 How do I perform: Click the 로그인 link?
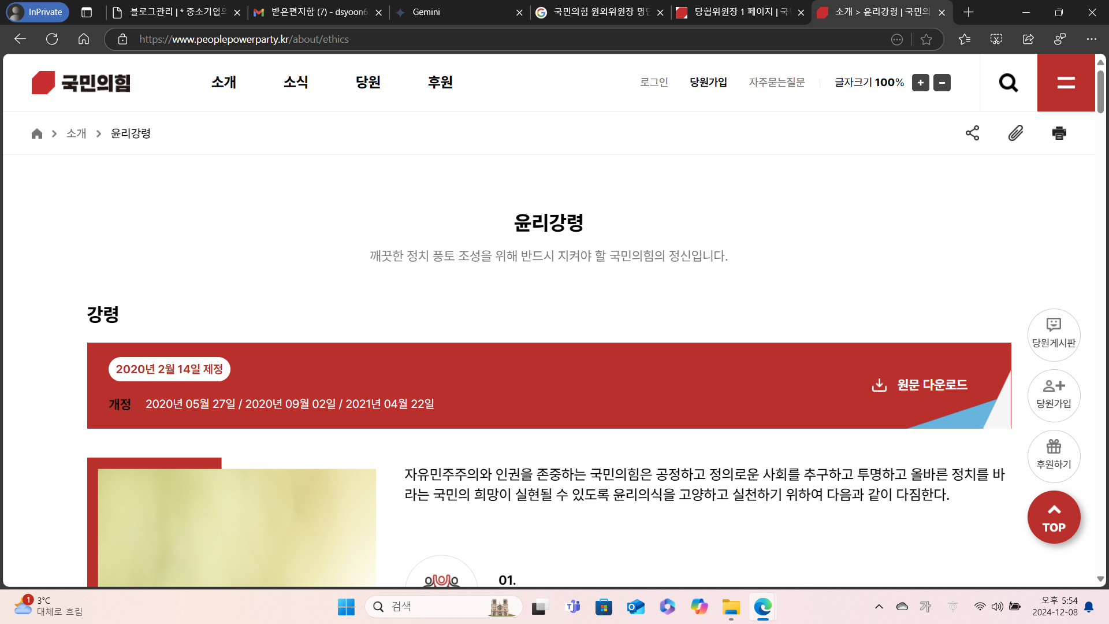654,82
